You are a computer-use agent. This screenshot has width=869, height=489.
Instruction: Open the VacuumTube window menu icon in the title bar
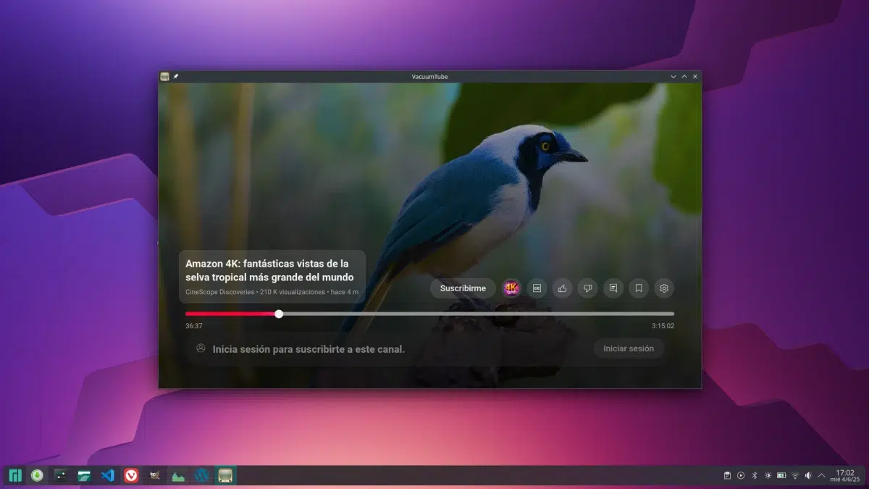tap(165, 76)
